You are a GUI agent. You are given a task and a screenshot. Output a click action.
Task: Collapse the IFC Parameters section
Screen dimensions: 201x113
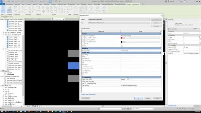pos(160,77)
